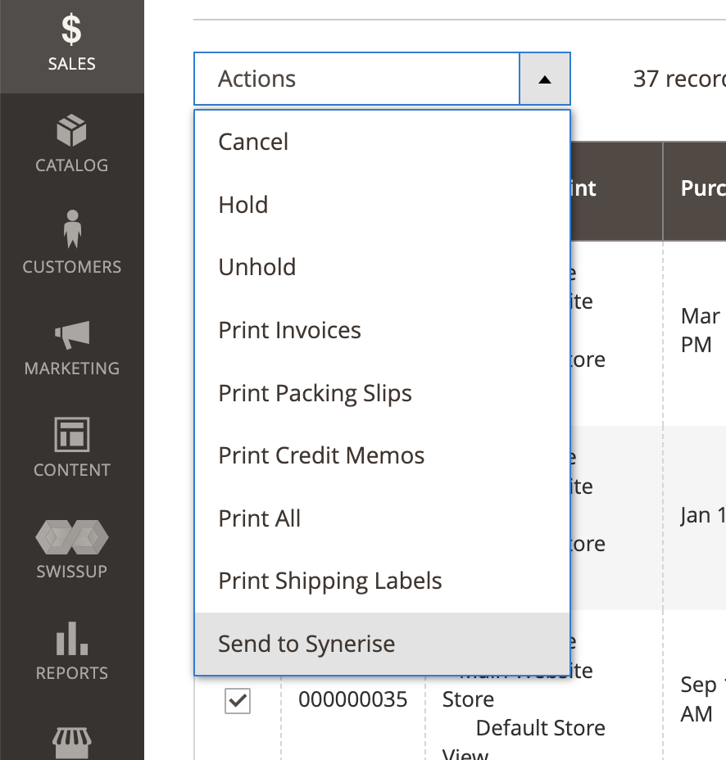Click the Marketing megaphone icon
726x760 pixels.
tap(72, 348)
